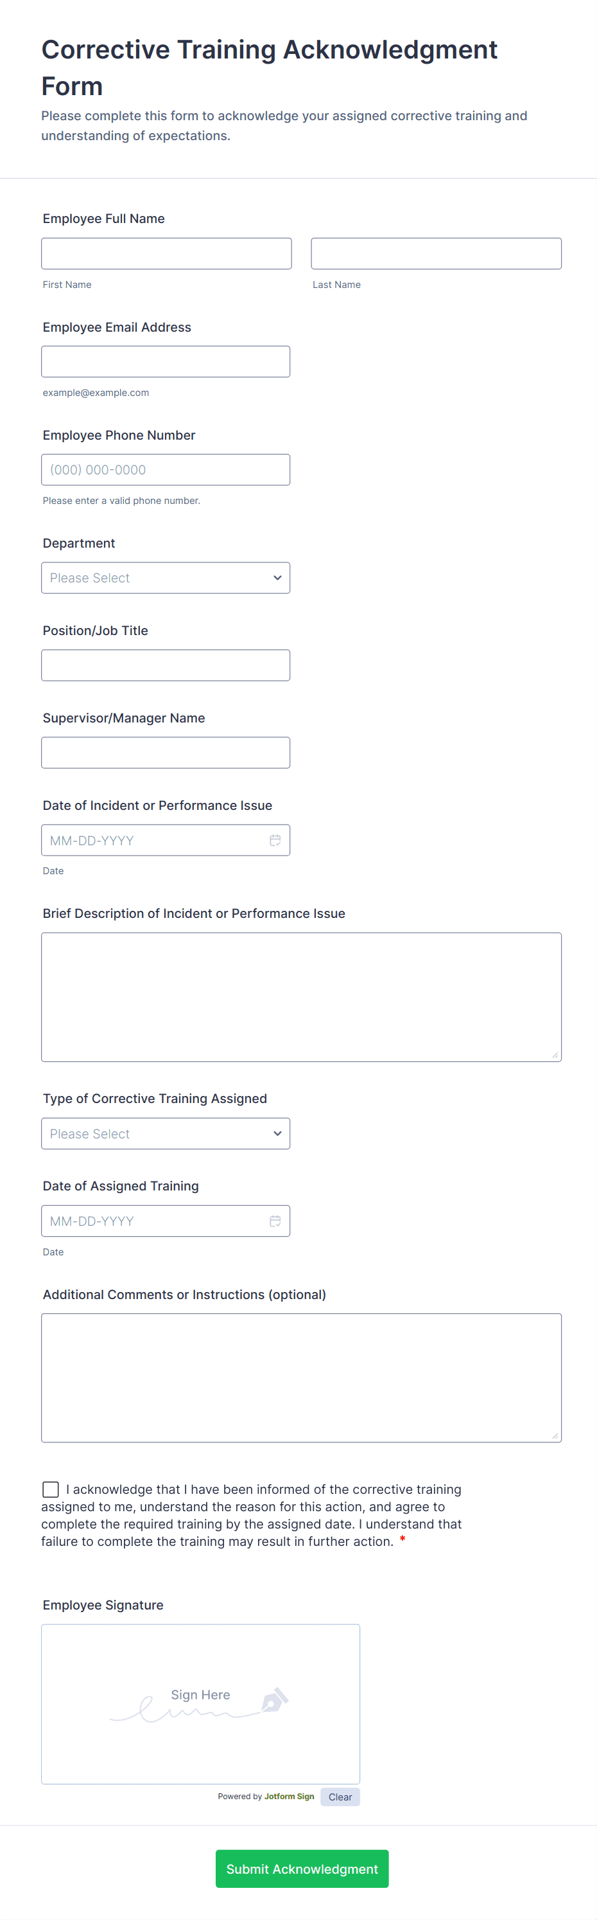
Task: Focus the First Name field
Action: coord(166,253)
